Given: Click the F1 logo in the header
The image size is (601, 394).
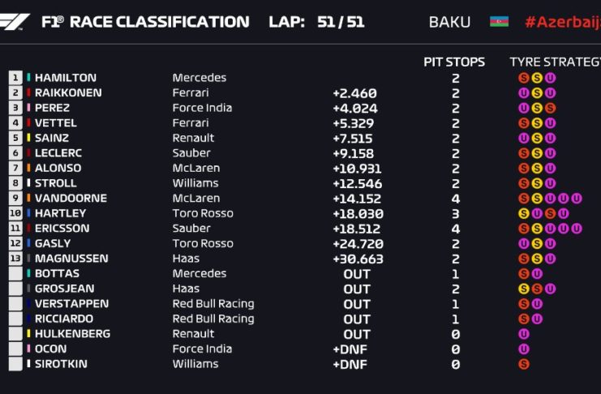Looking at the screenshot, I should (x=16, y=21).
